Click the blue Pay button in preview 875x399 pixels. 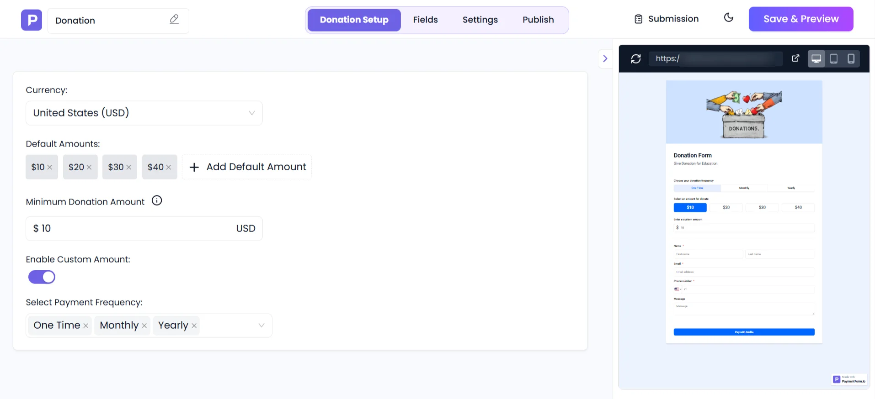pos(744,332)
